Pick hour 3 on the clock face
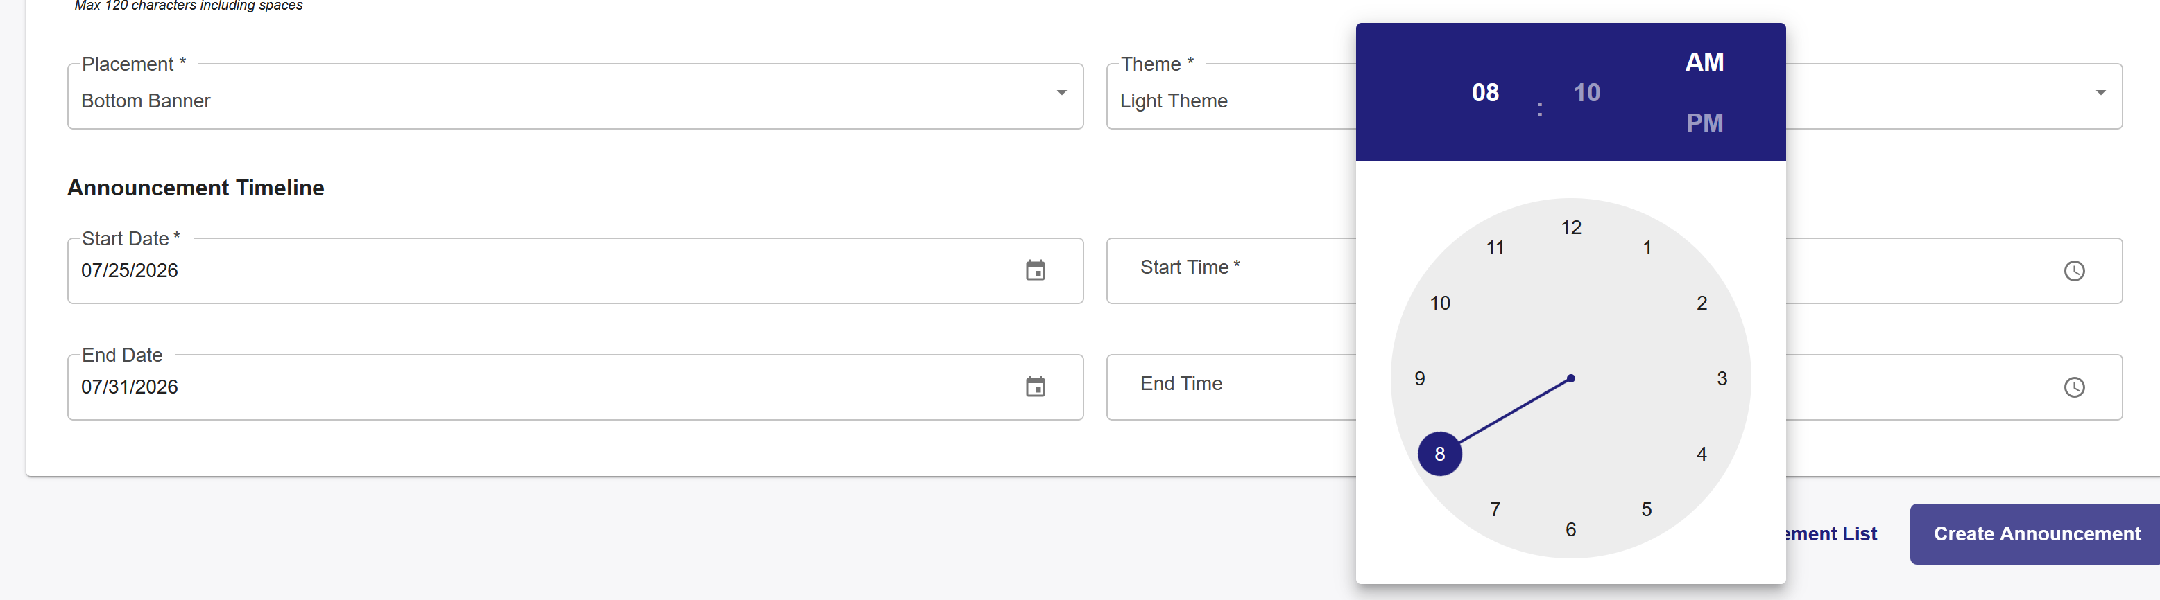The width and height of the screenshot is (2160, 600). pos(1722,379)
